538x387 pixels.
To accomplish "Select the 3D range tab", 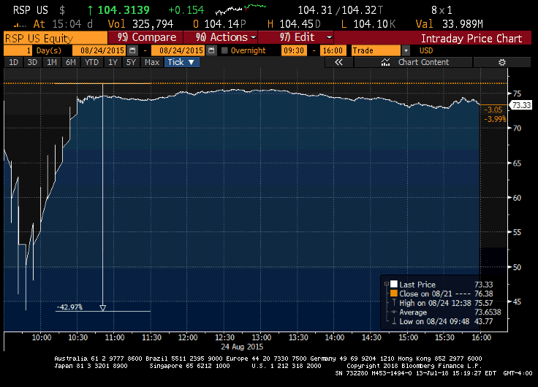I will [32, 62].
